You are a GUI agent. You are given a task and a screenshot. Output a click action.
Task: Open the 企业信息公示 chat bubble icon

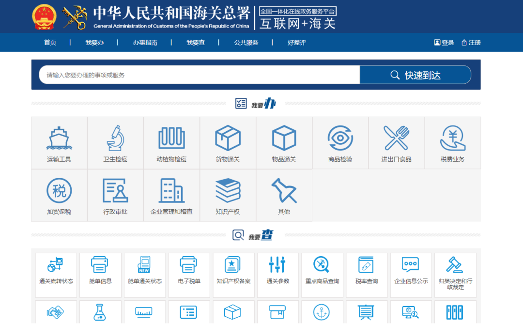pos(410,264)
